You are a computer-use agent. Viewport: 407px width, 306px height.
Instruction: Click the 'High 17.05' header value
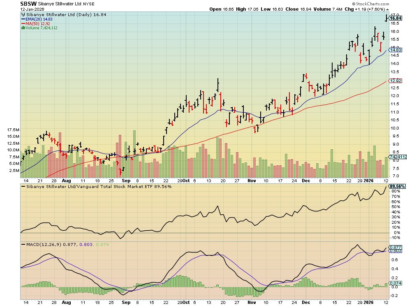tap(247, 9)
